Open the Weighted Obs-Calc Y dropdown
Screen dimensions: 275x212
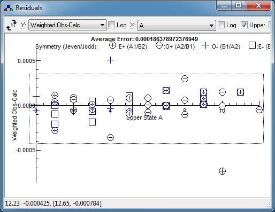tap(67, 25)
